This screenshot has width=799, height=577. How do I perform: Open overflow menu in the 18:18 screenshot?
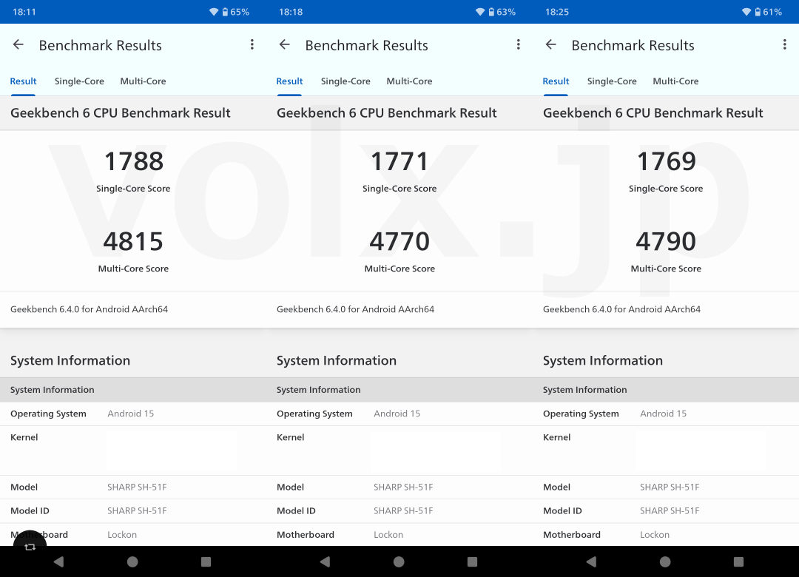pos(518,45)
